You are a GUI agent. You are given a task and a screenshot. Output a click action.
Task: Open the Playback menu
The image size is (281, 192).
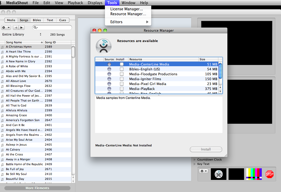point(75,3)
